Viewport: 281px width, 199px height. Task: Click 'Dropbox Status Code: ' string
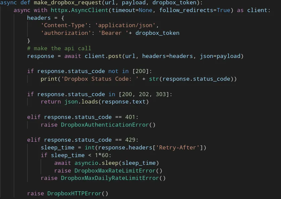click(x=100, y=79)
